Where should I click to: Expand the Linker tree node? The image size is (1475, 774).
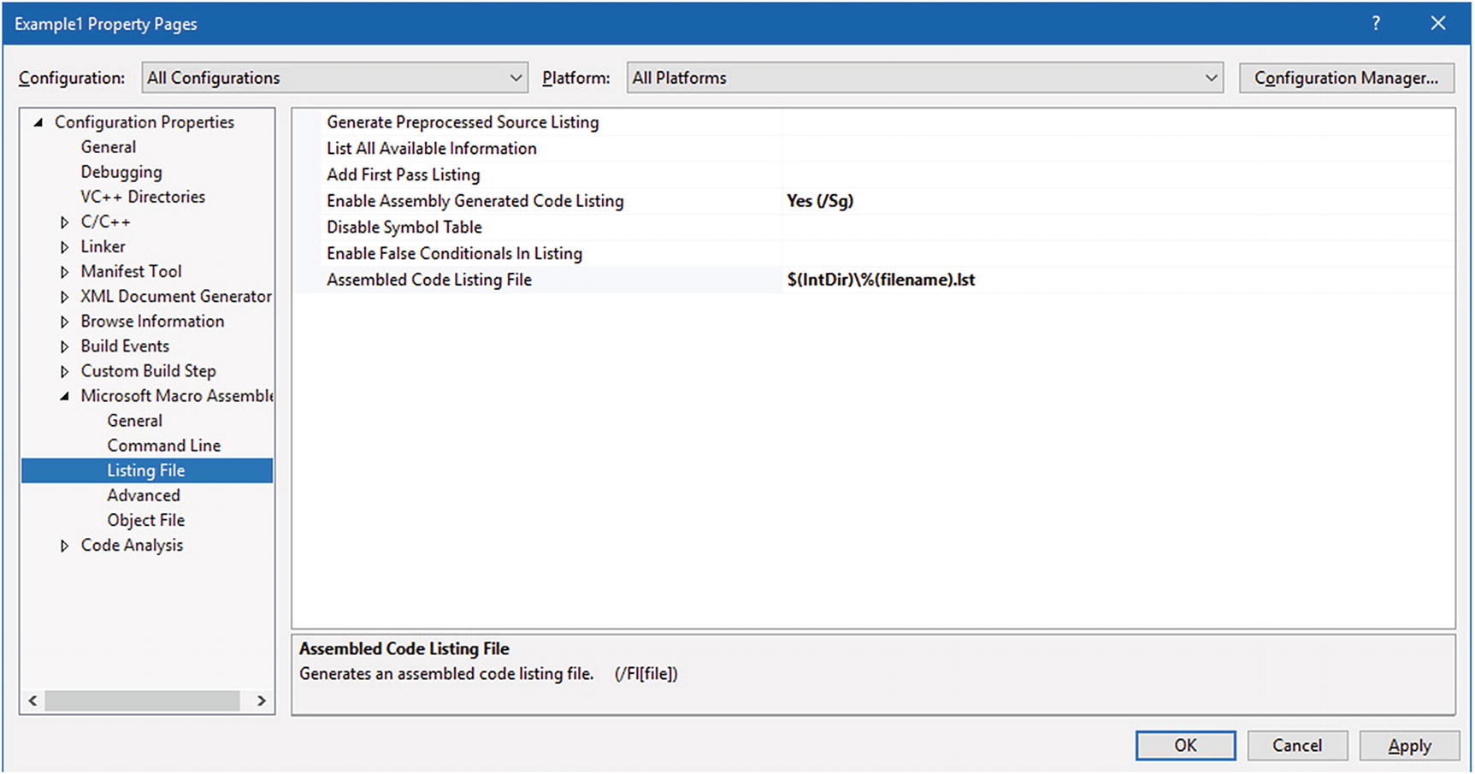click(64, 247)
